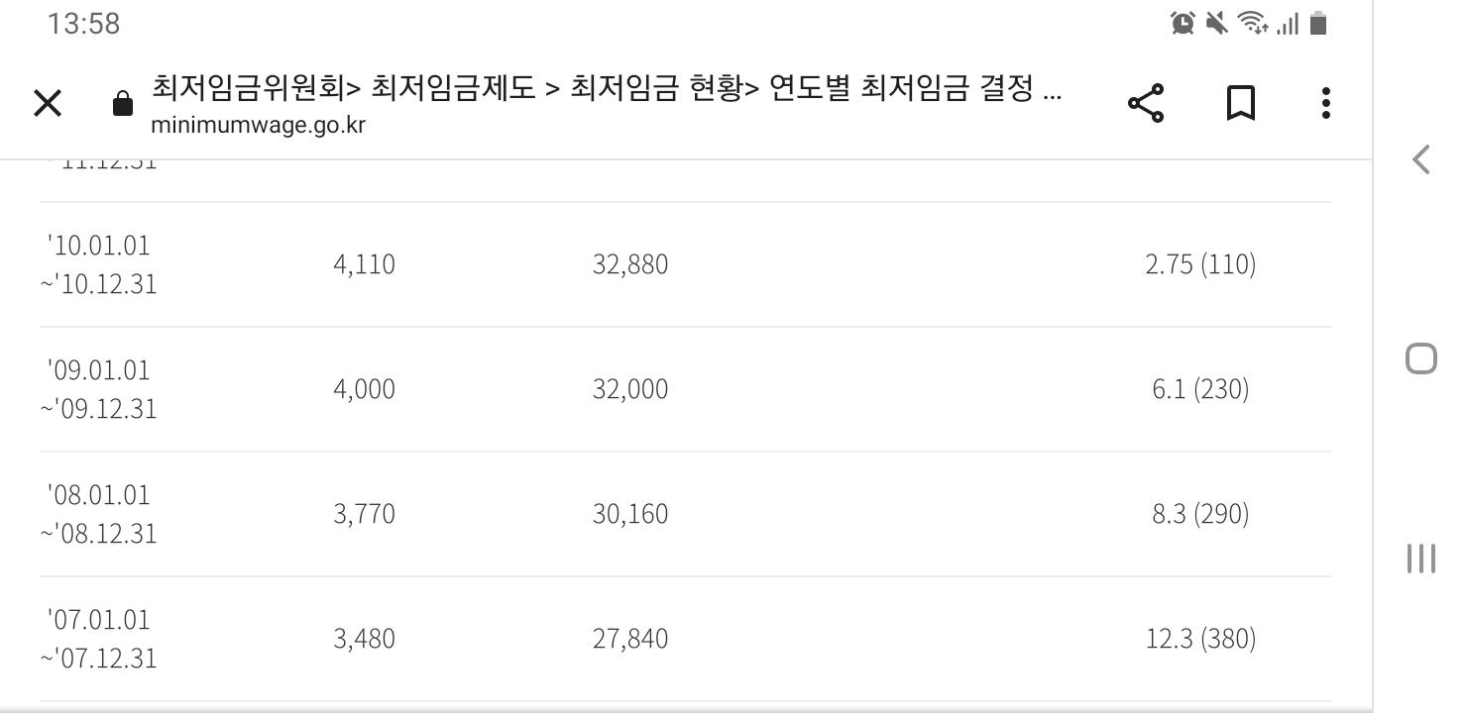Open the recent apps button
1467x713 pixels.
tap(1421, 558)
